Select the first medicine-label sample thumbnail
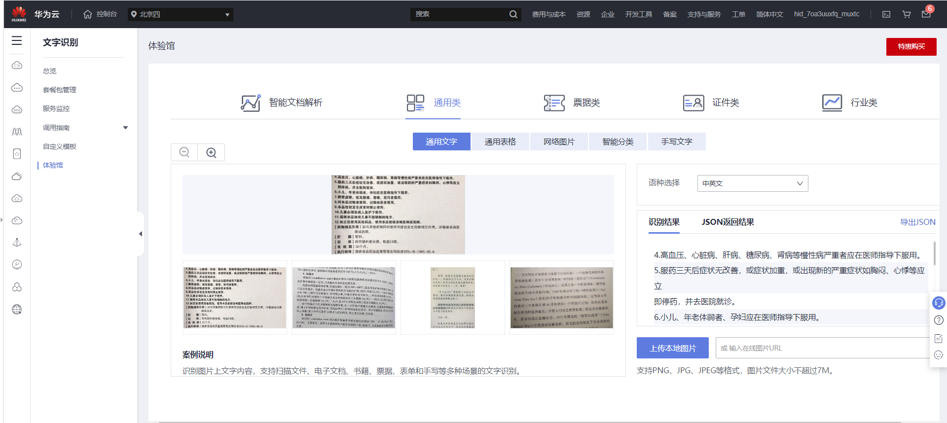Image resolution: width=947 pixels, height=423 pixels. (x=235, y=298)
